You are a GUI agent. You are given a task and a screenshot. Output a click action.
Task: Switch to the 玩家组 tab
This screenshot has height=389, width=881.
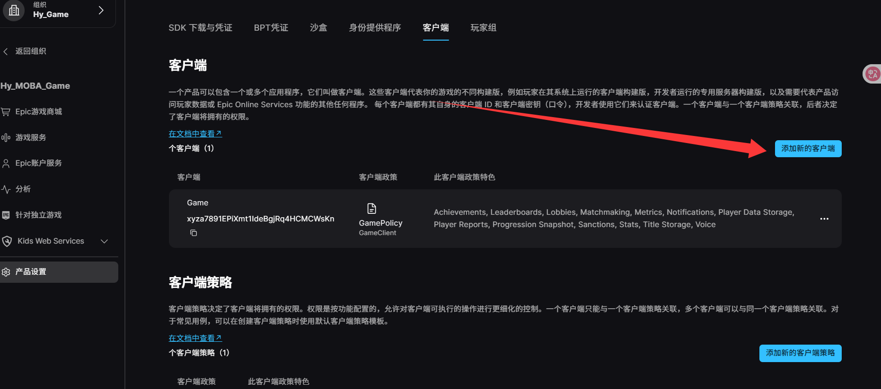[484, 28]
